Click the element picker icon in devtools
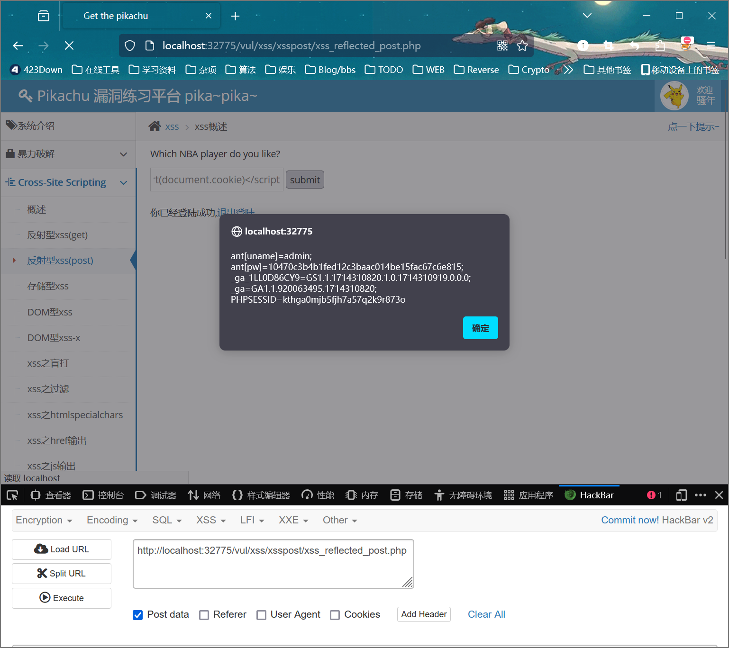The height and width of the screenshot is (648, 729). (12, 495)
